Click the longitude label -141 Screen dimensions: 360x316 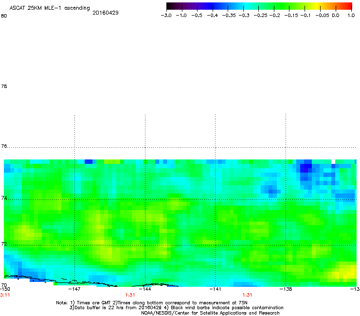point(215,289)
